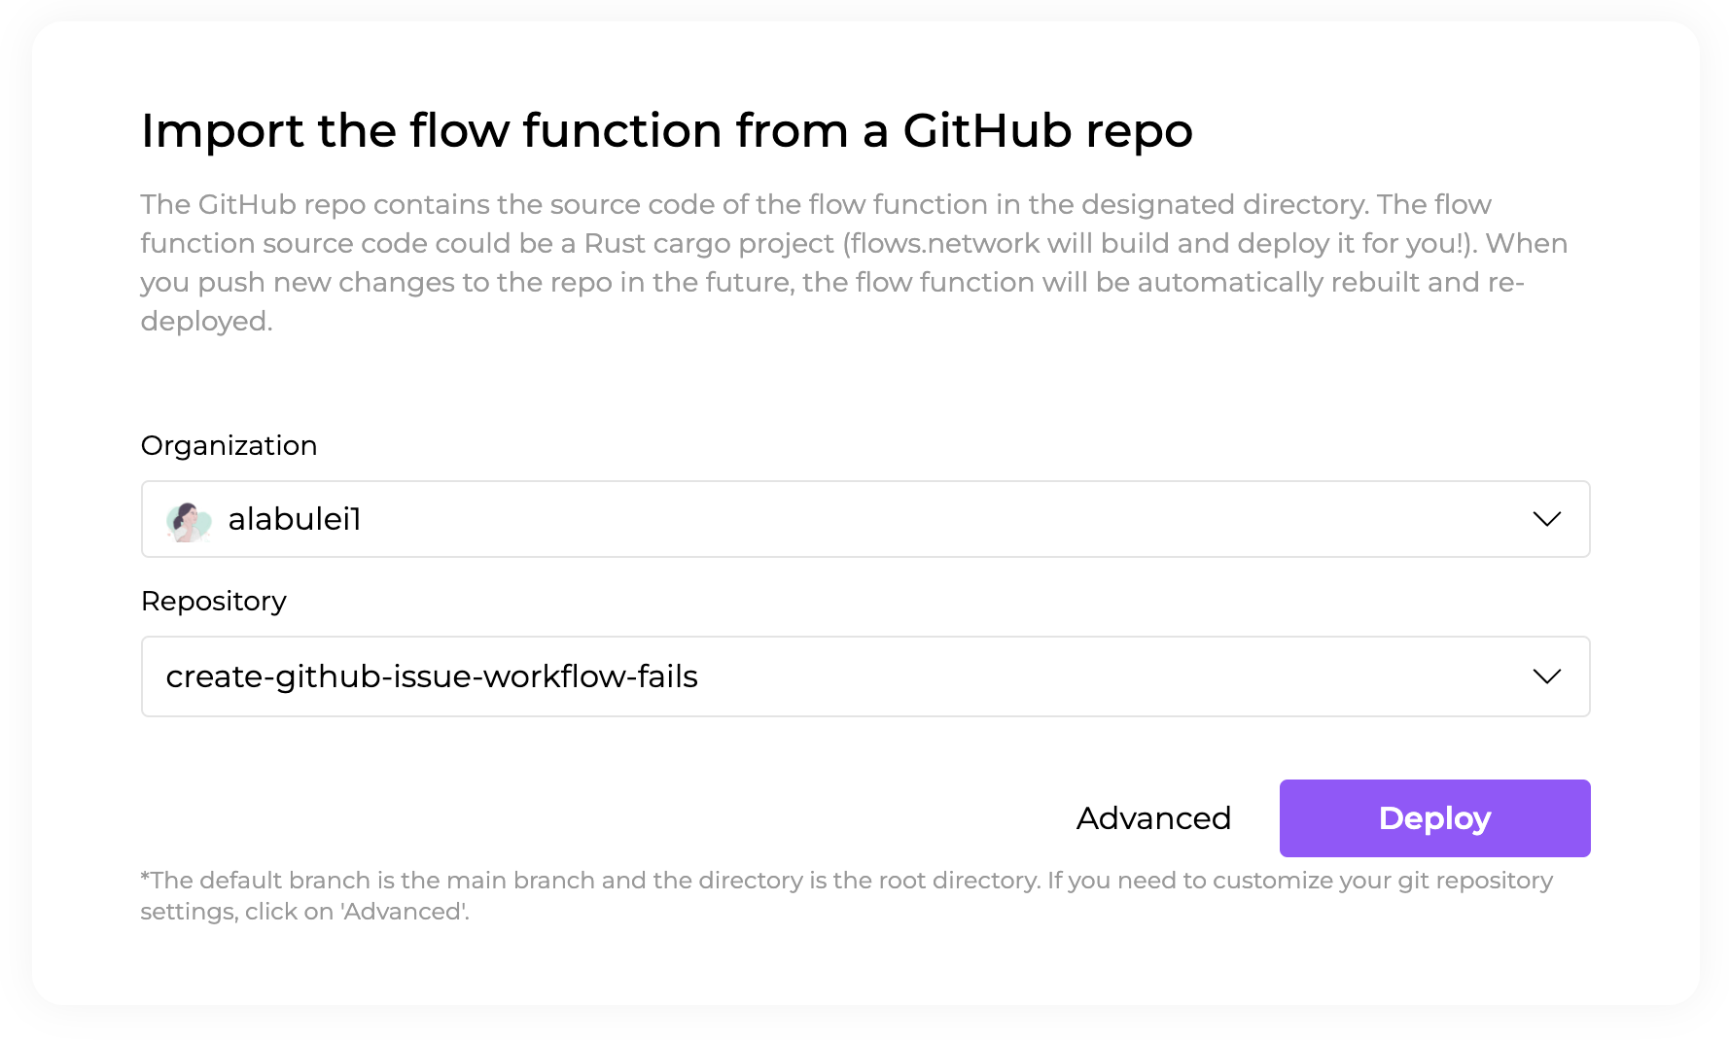Viewport: 1729px width, 1040px height.
Task: Click the Organization field label
Action: (x=229, y=445)
